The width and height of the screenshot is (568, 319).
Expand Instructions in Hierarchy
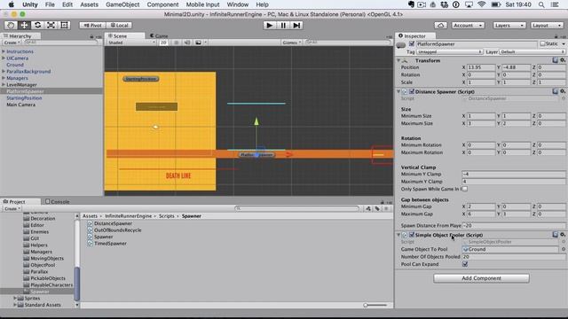click(x=4, y=51)
